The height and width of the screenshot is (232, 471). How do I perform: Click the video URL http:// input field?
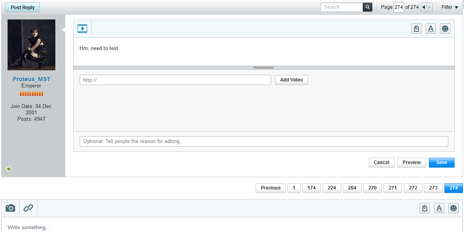[x=175, y=80]
